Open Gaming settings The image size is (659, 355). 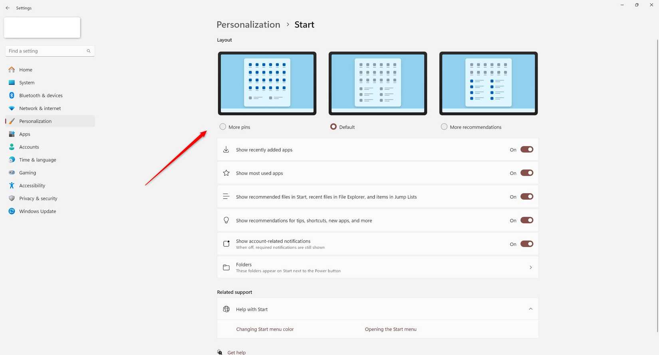click(27, 173)
